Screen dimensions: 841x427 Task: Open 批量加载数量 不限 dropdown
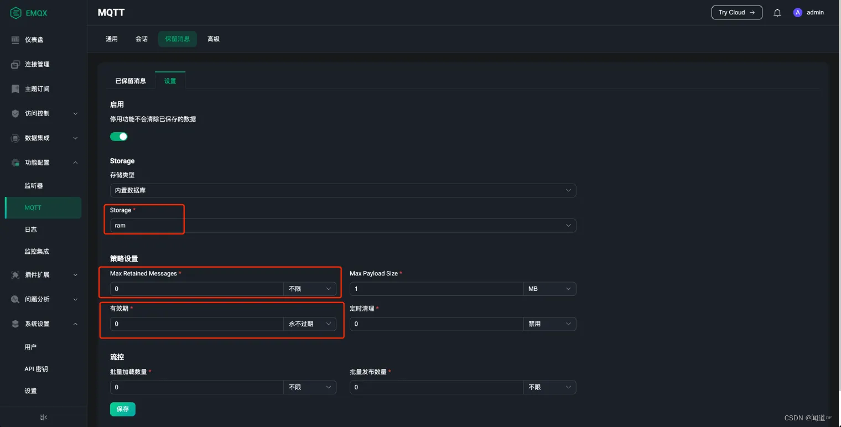310,387
